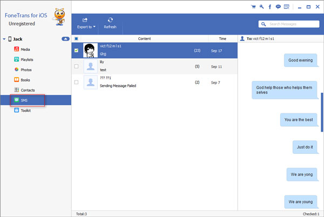Click the Search Messages field
The height and width of the screenshot is (217, 324).
(292, 24)
